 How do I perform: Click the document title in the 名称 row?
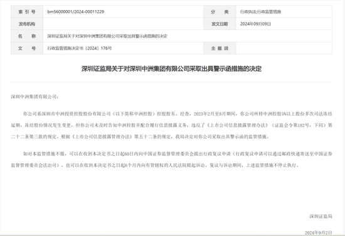107,36
